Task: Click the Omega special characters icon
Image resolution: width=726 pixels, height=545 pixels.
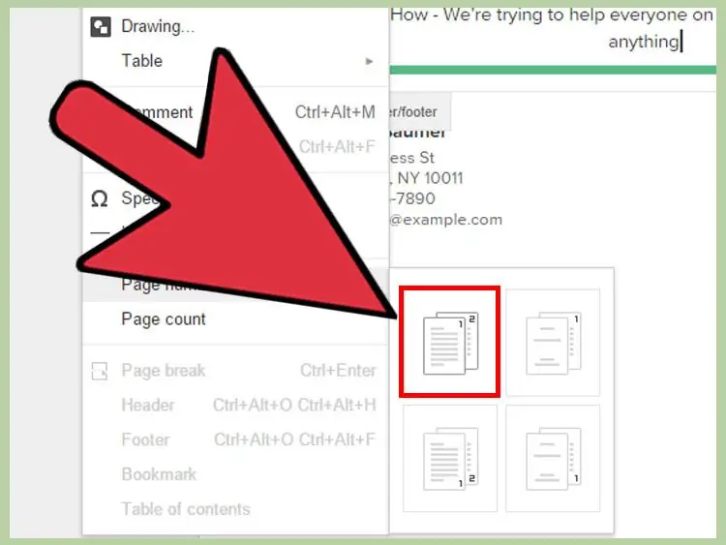Action: [x=99, y=198]
